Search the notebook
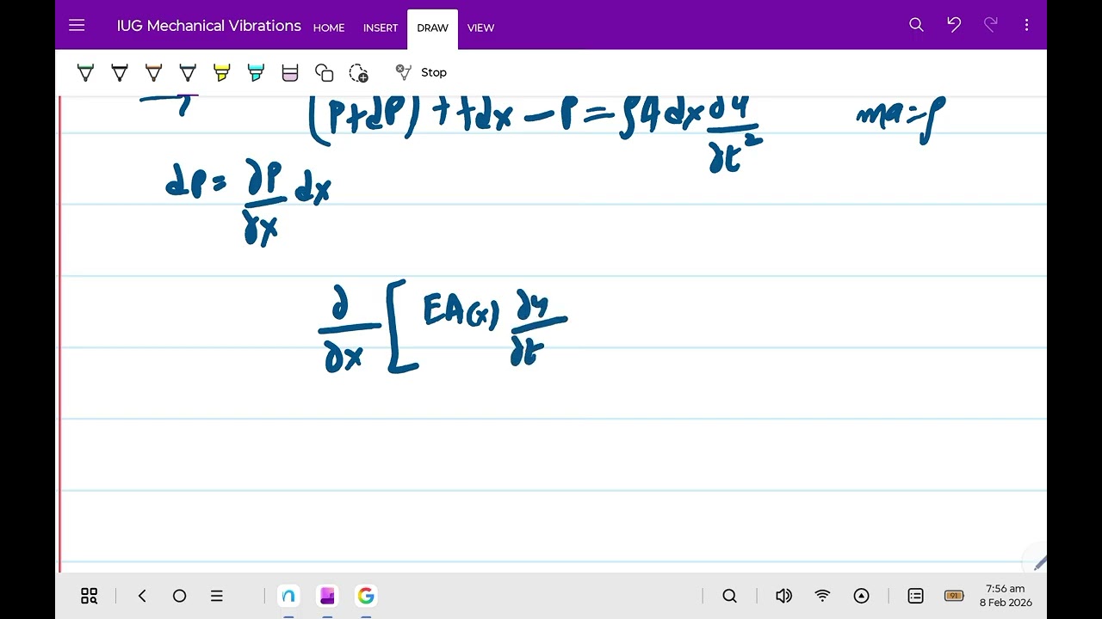The width and height of the screenshot is (1102, 619). (916, 25)
